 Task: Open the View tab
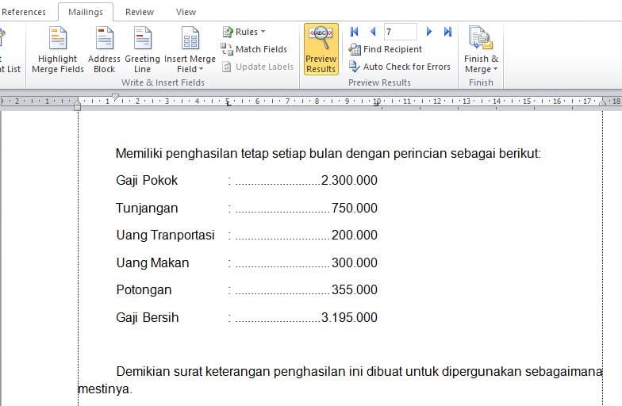pyautogui.click(x=186, y=12)
